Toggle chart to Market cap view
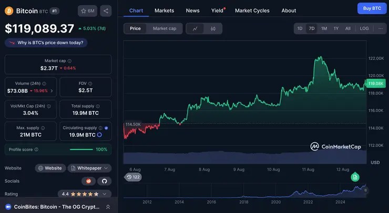This screenshot has height=213, width=389. coord(165,28)
